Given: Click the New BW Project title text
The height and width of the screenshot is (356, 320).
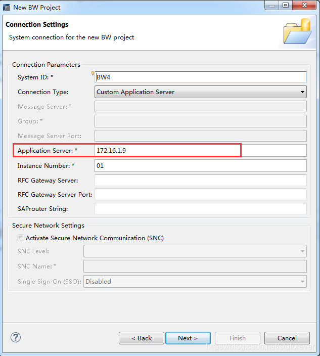Looking at the screenshot, I should coord(36,8).
